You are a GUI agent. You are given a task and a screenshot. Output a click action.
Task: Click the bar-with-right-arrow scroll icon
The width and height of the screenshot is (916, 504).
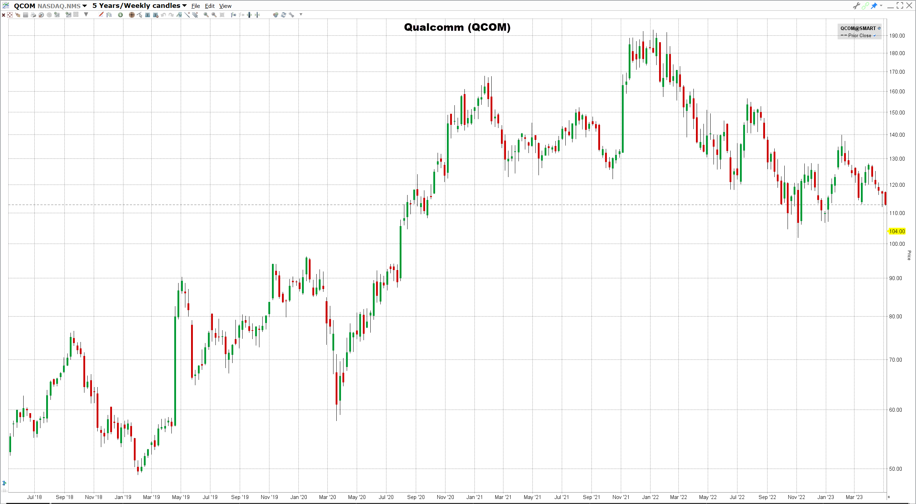click(x=233, y=15)
